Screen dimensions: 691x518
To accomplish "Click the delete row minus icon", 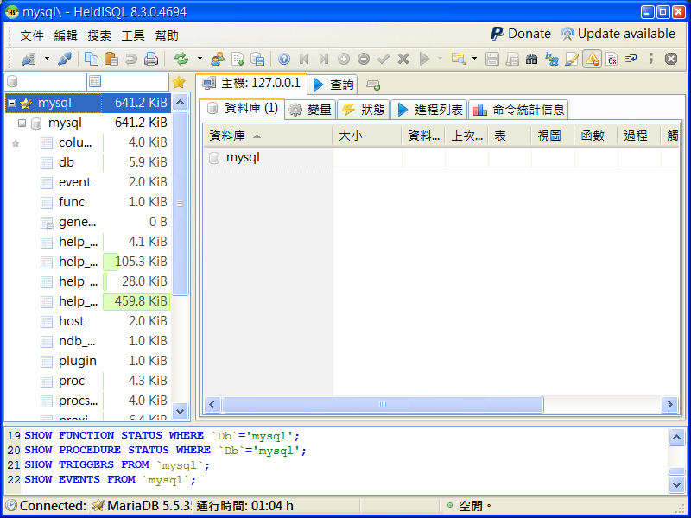I will tap(364, 59).
